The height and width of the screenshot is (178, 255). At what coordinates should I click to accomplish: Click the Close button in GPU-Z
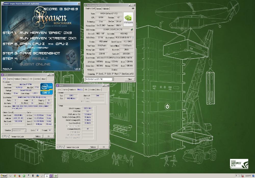pos(130,79)
